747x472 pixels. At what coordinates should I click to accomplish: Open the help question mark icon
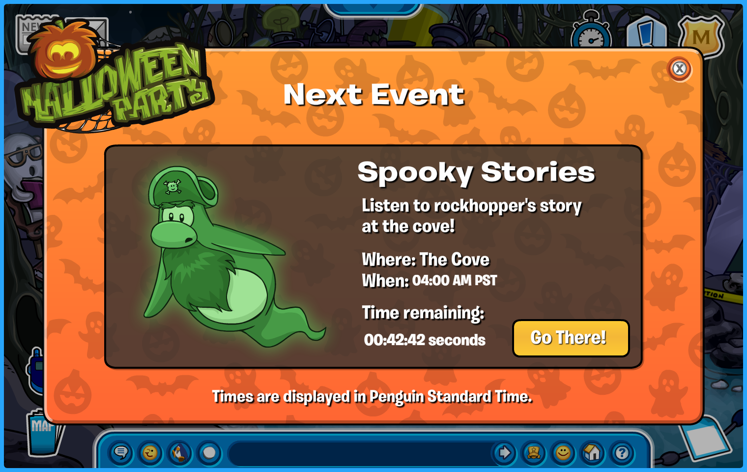[x=622, y=452]
